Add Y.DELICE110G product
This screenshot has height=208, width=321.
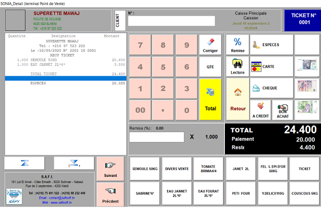click(x=273, y=193)
